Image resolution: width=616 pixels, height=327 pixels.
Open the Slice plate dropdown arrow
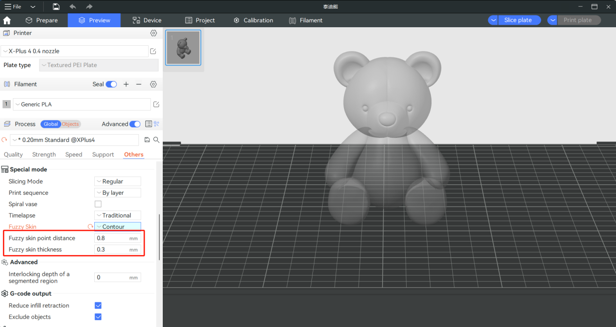tap(493, 20)
